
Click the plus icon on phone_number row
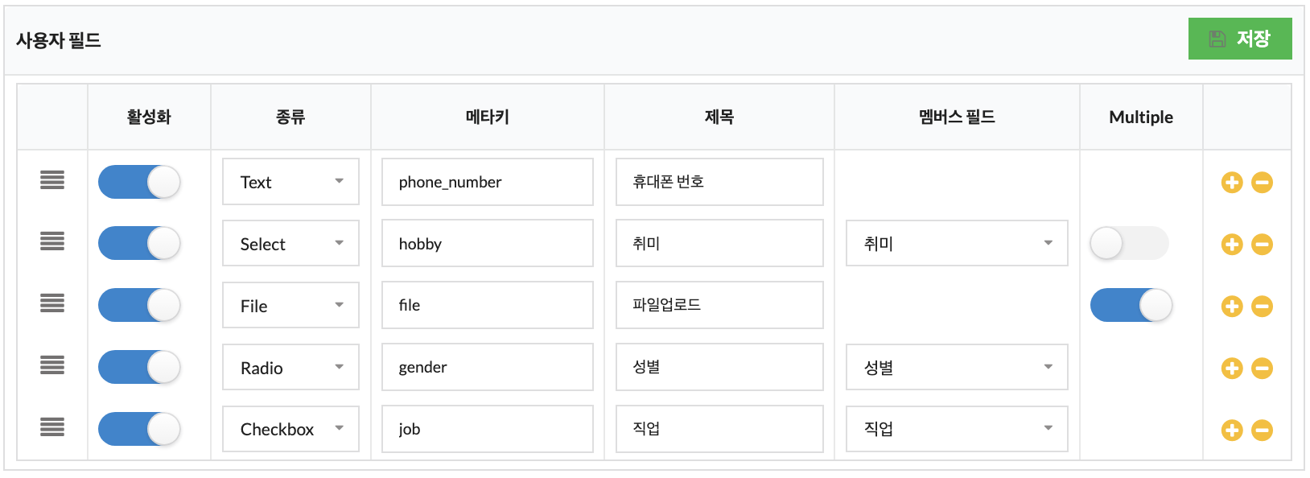[1232, 183]
